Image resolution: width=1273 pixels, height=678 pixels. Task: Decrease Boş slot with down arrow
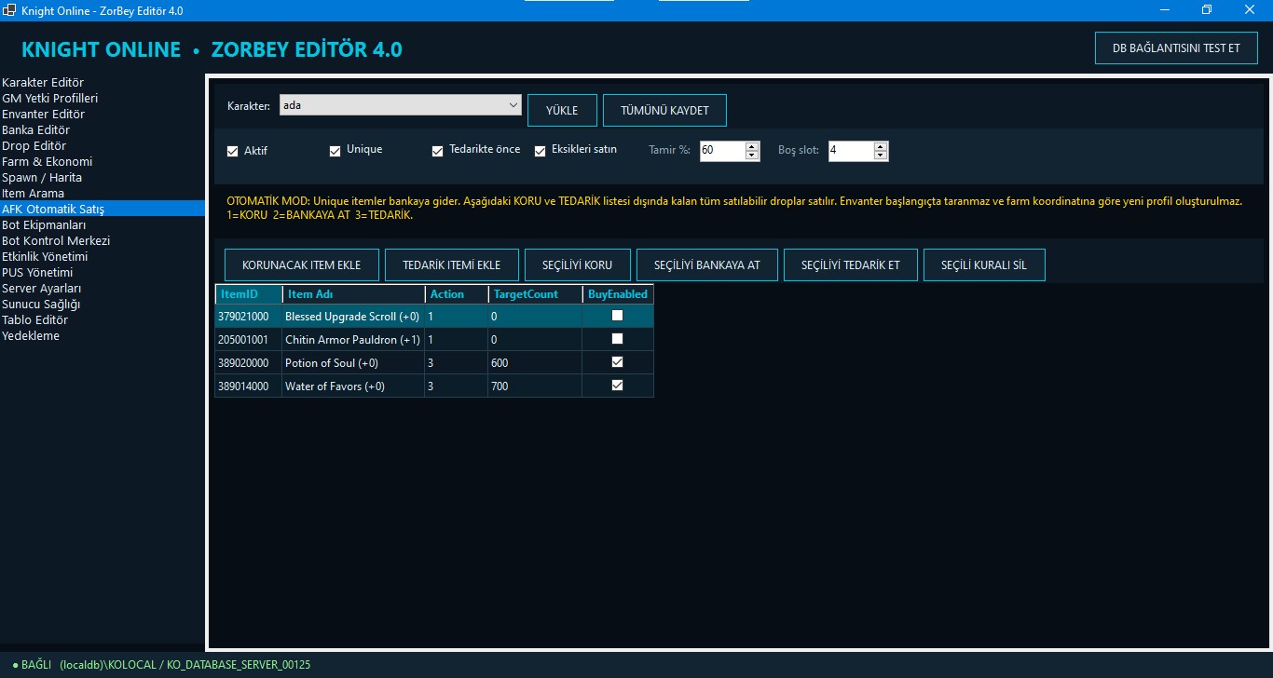[x=881, y=156]
